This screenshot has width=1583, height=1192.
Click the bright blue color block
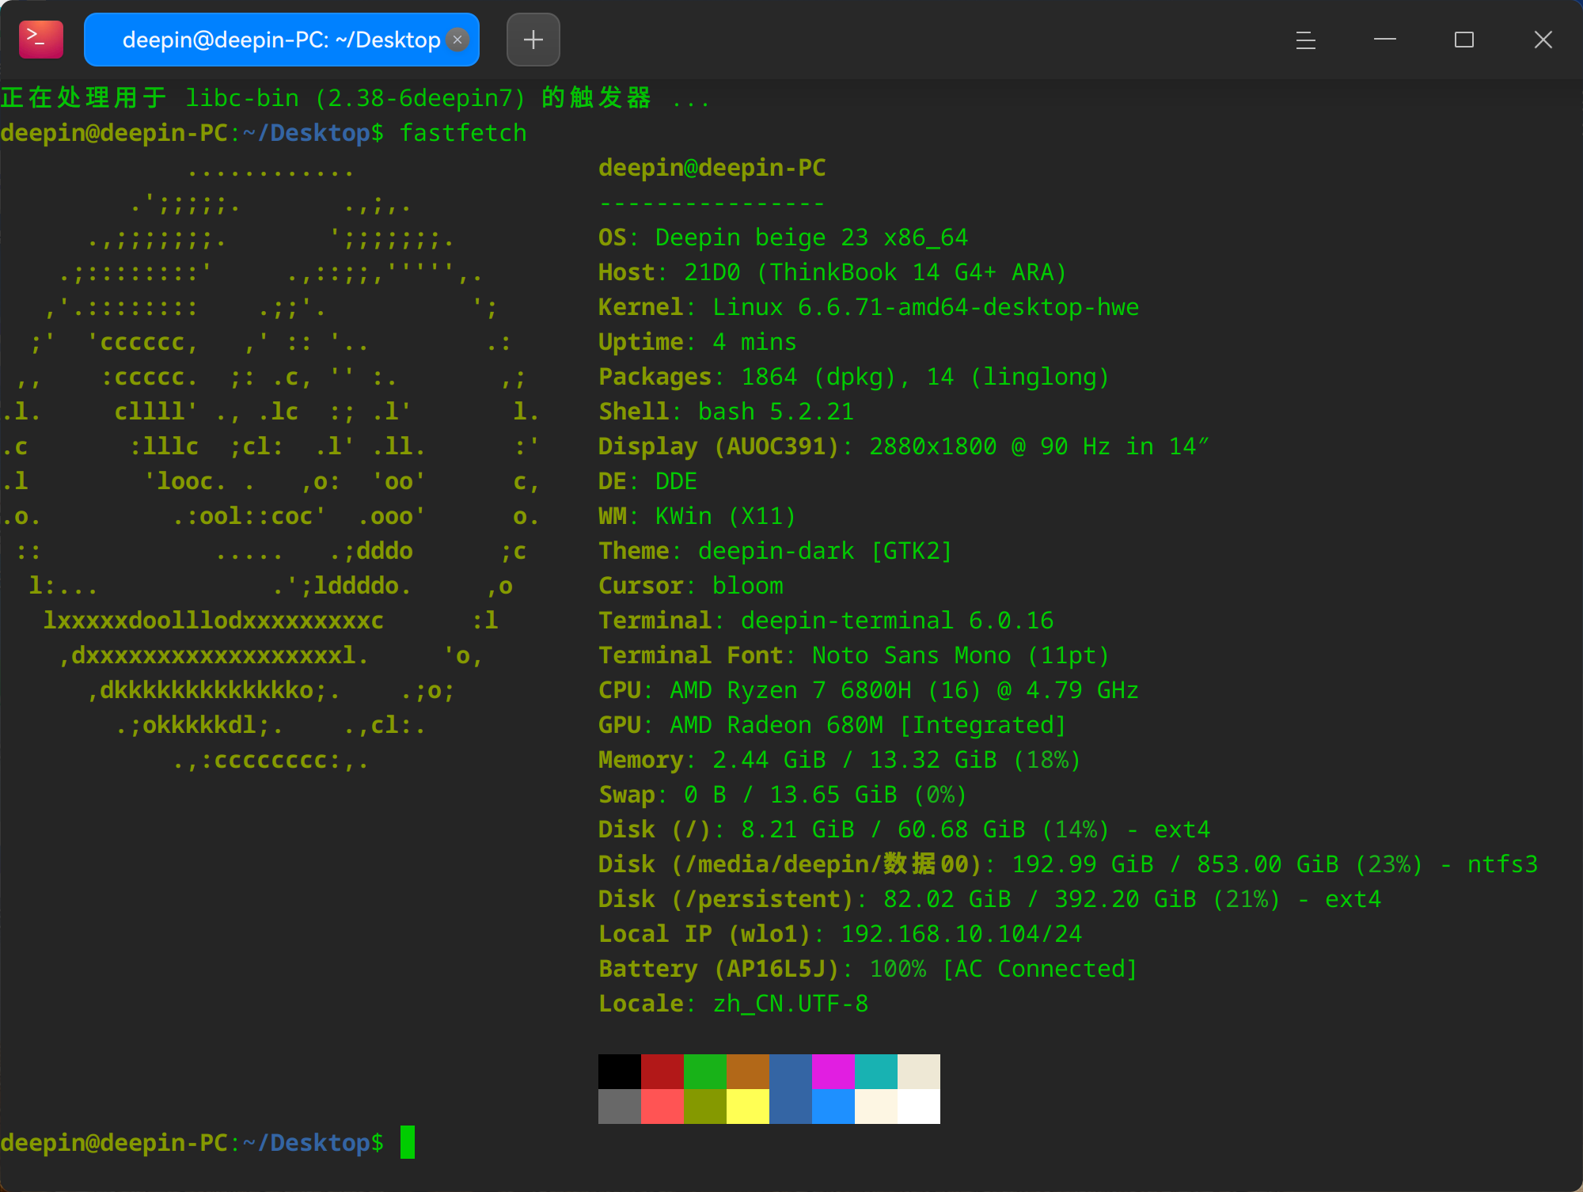(833, 1107)
